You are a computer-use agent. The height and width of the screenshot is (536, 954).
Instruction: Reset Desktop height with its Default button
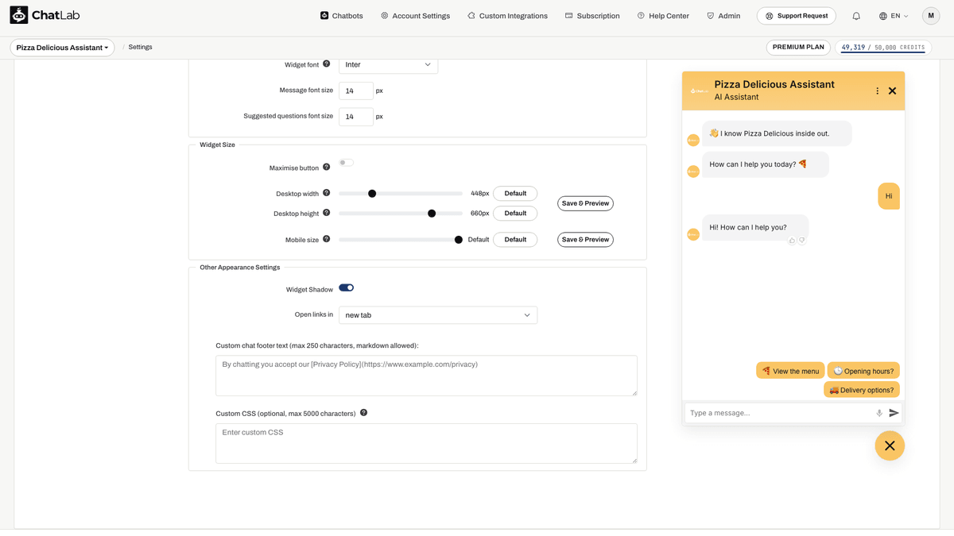point(515,213)
